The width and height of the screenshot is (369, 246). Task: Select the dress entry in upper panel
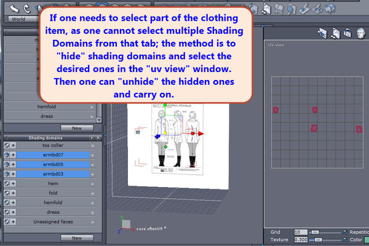(47, 116)
